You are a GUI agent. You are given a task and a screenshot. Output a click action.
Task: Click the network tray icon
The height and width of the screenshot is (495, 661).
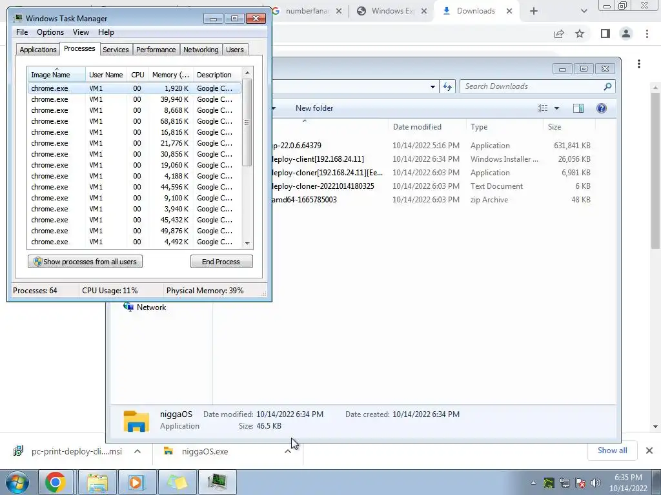coord(564,483)
